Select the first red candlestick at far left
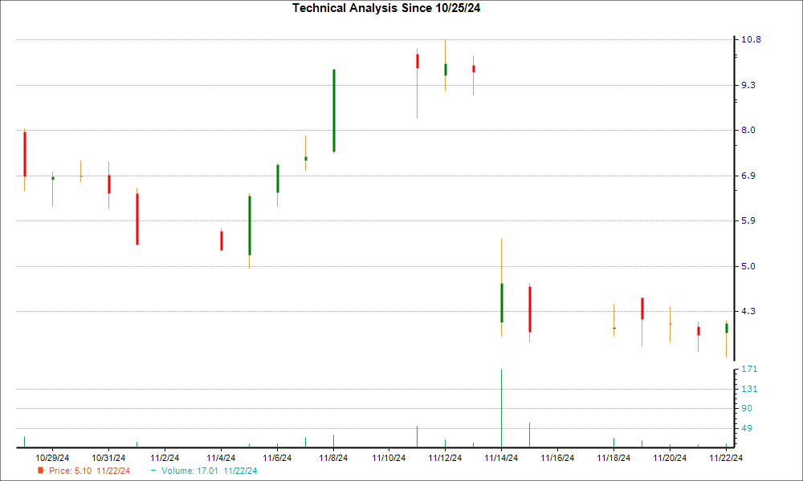The image size is (803, 481). (x=25, y=153)
